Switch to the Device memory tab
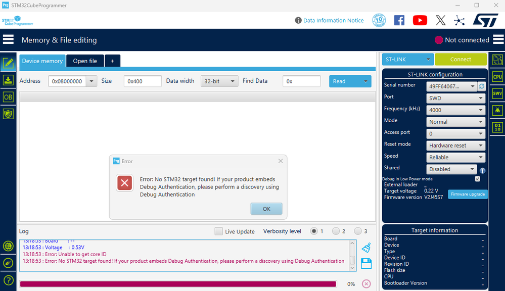 click(42, 61)
